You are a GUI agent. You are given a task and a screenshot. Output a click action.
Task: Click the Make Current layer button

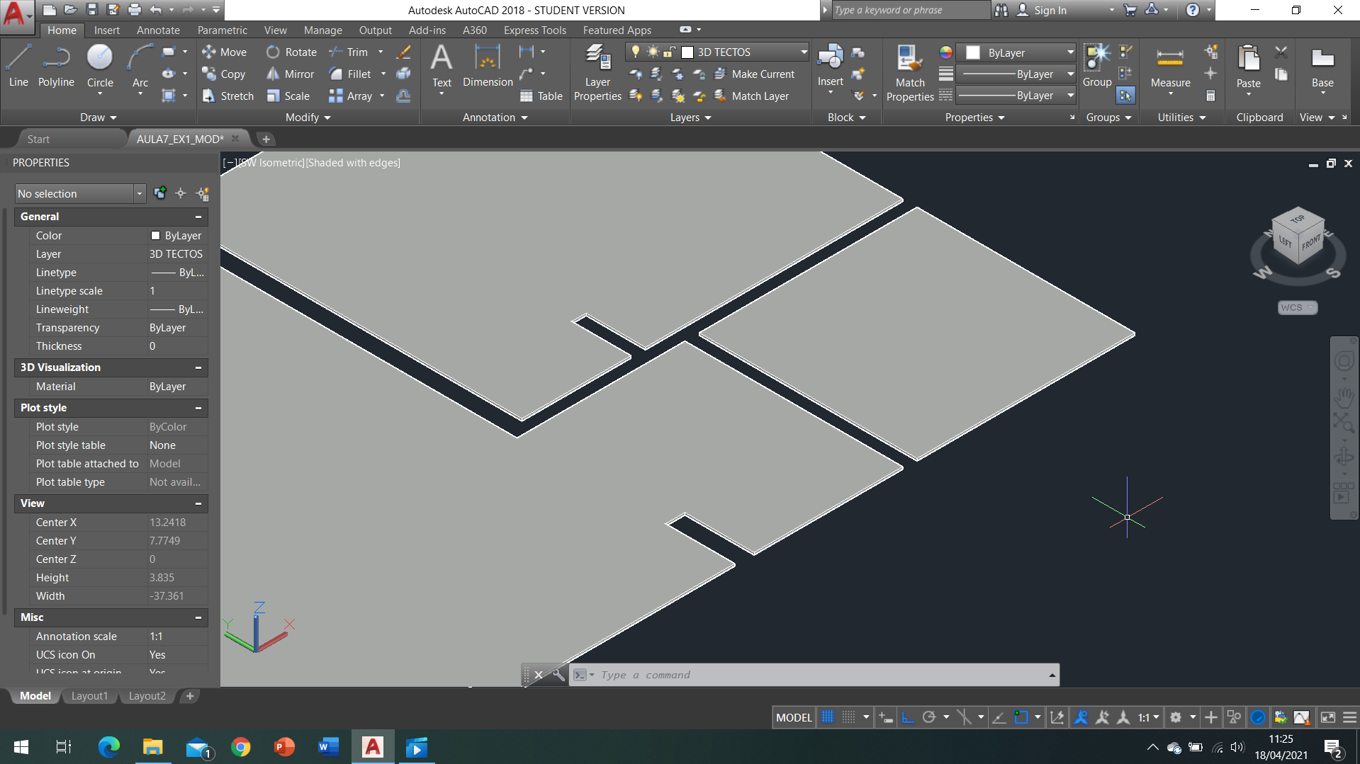[x=755, y=74]
